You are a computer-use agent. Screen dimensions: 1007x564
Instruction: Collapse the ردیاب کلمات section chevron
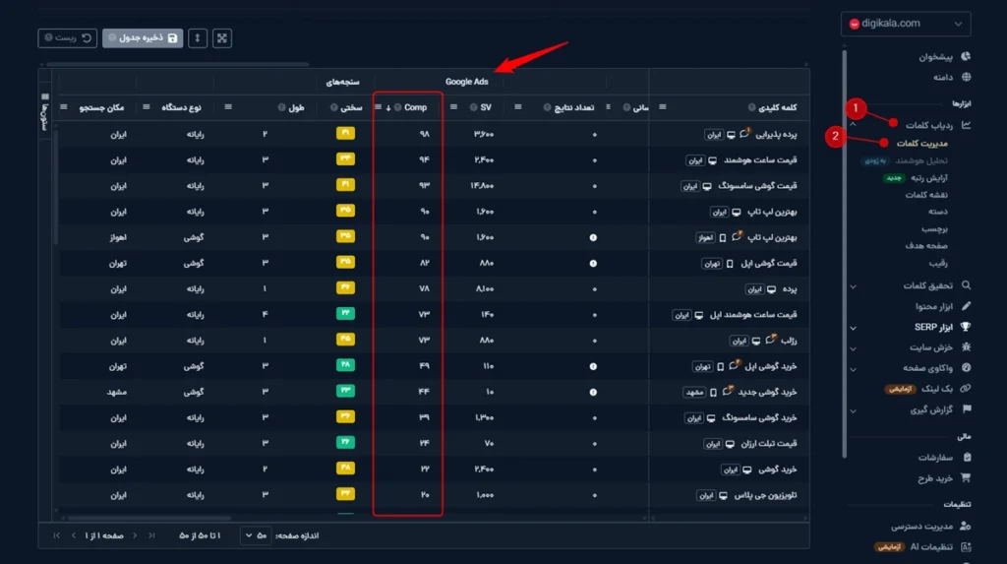coord(854,125)
